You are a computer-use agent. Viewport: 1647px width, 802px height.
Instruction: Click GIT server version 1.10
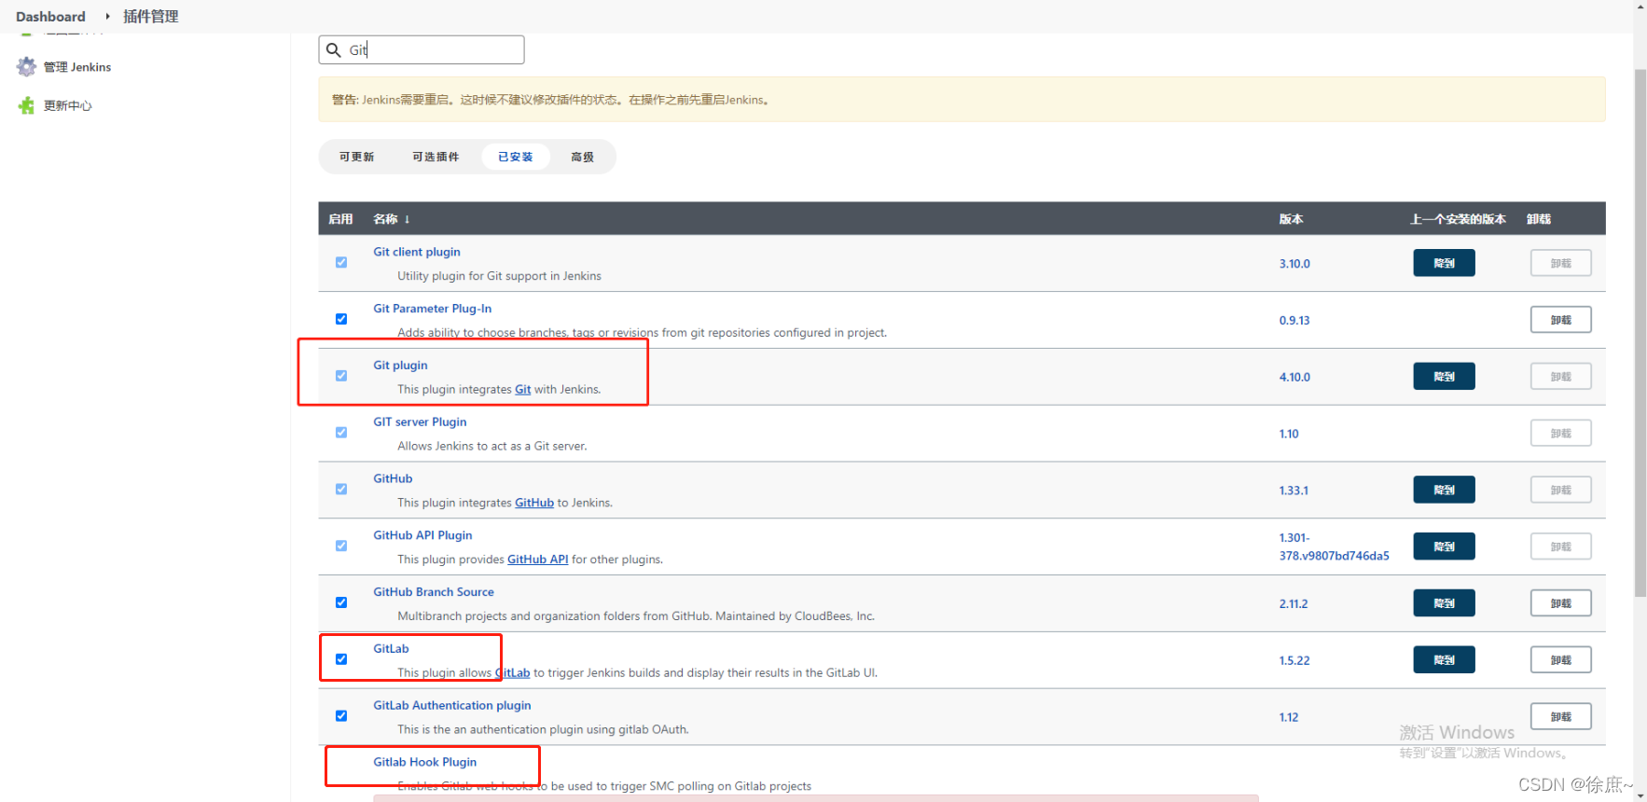(x=1289, y=434)
